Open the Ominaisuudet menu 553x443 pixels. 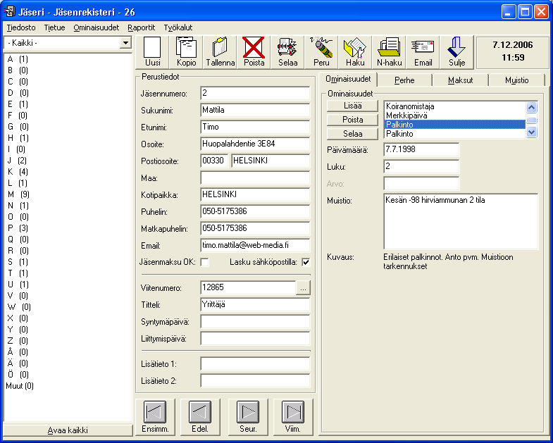pos(97,27)
